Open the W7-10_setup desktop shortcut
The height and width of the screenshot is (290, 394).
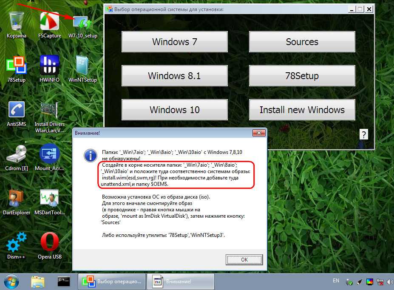pyautogui.click(x=82, y=23)
